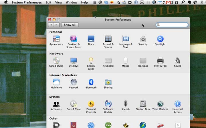This screenshot has height=128, width=206.
Task: Open Parental Controls preferences
Action: pos(91,104)
